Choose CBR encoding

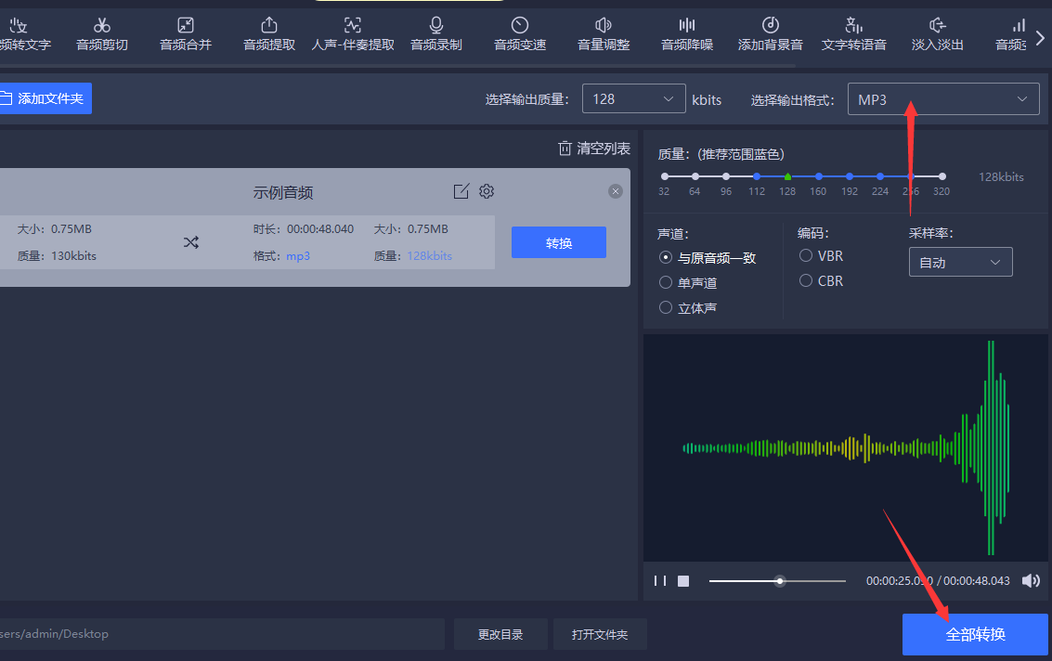(821, 280)
